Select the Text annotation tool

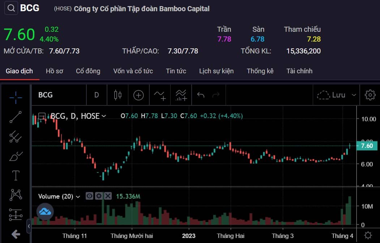(x=16, y=175)
